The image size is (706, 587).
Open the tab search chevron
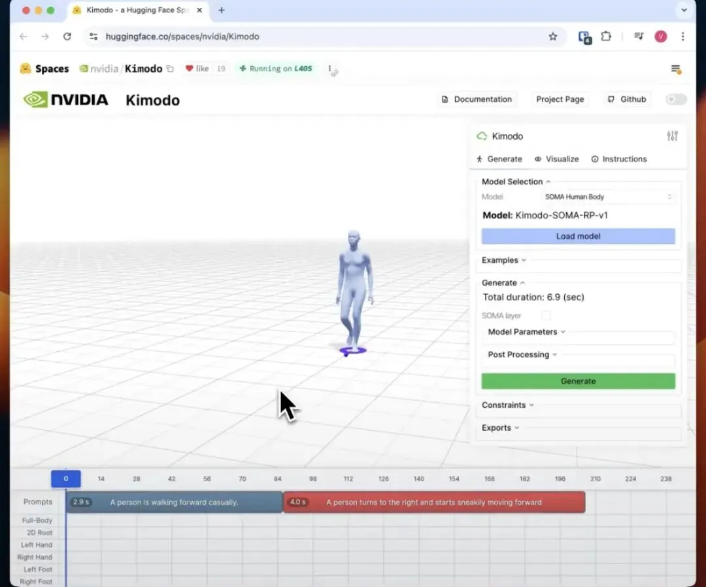(x=684, y=10)
